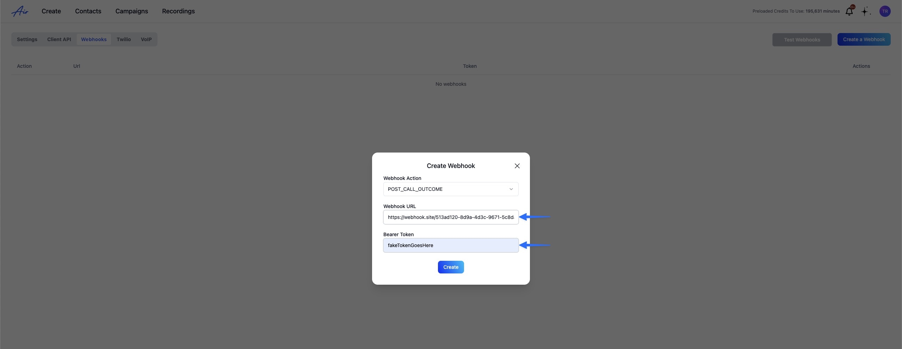Open the TR profile avatar menu
Image resolution: width=902 pixels, height=349 pixels.
pyautogui.click(x=885, y=11)
